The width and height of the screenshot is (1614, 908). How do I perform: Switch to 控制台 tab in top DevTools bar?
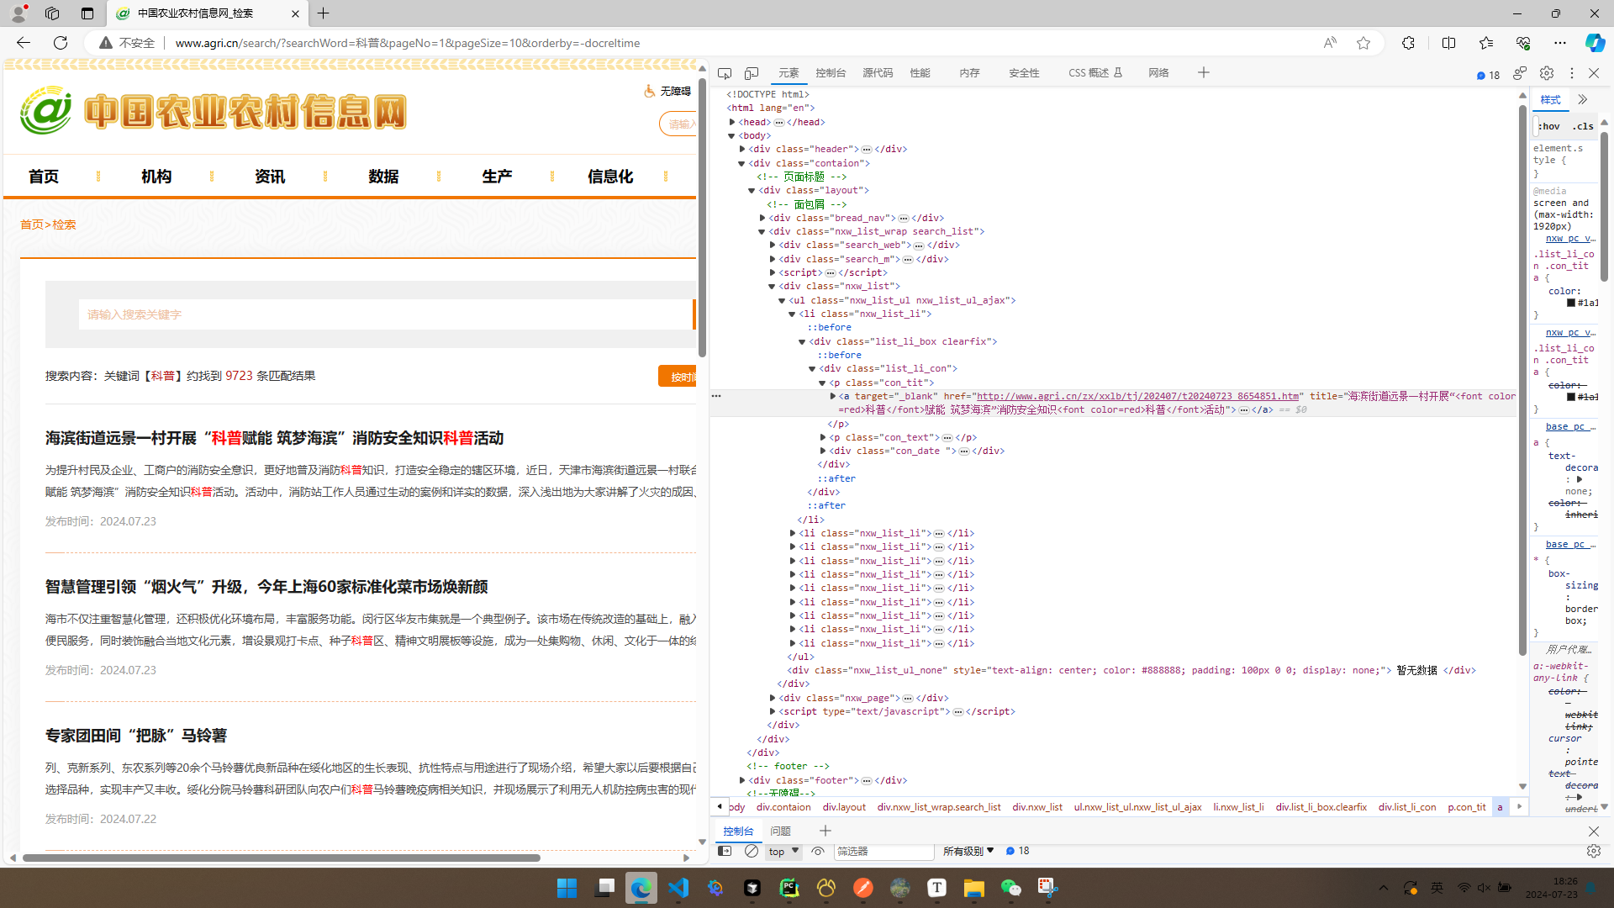point(831,73)
